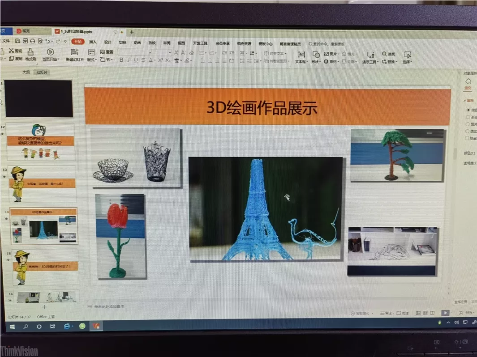The height and width of the screenshot is (357, 477).
Task: Click the Comments (批注) button in status bar
Action: [x=403, y=313]
